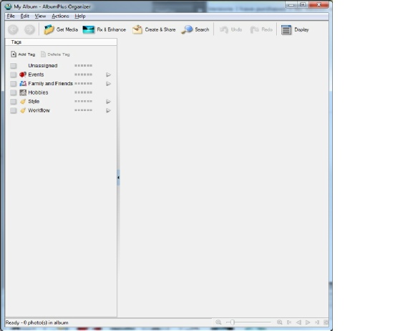418x331 pixels.
Task: Open the View menu
Action: [40, 16]
